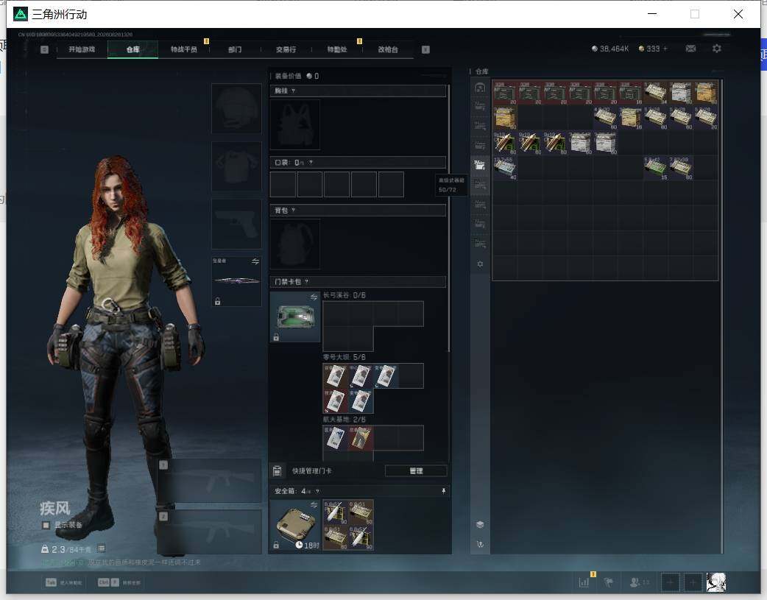Click the first empty pocket slot
This screenshot has width=767, height=600.
[283, 184]
